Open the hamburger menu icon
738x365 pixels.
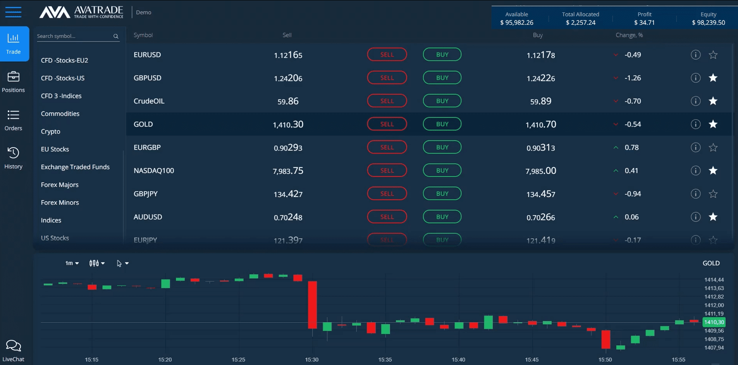click(x=13, y=12)
